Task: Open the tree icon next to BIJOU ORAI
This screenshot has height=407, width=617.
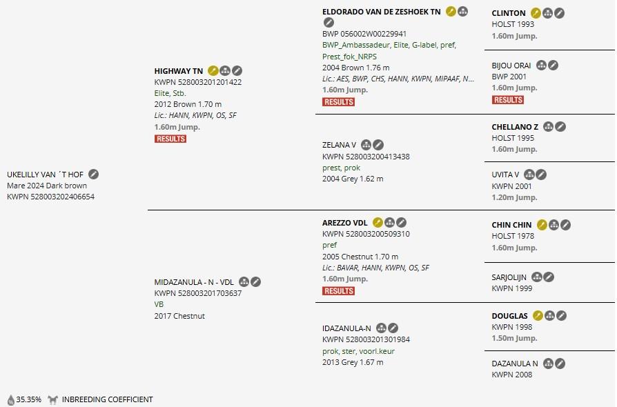Action: pyautogui.click(x=542, y=66)
